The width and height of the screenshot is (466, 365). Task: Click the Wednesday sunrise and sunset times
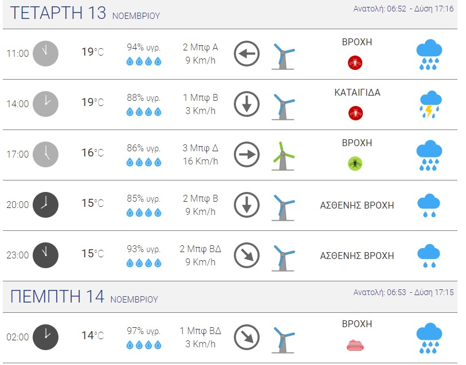coord(404,9)
